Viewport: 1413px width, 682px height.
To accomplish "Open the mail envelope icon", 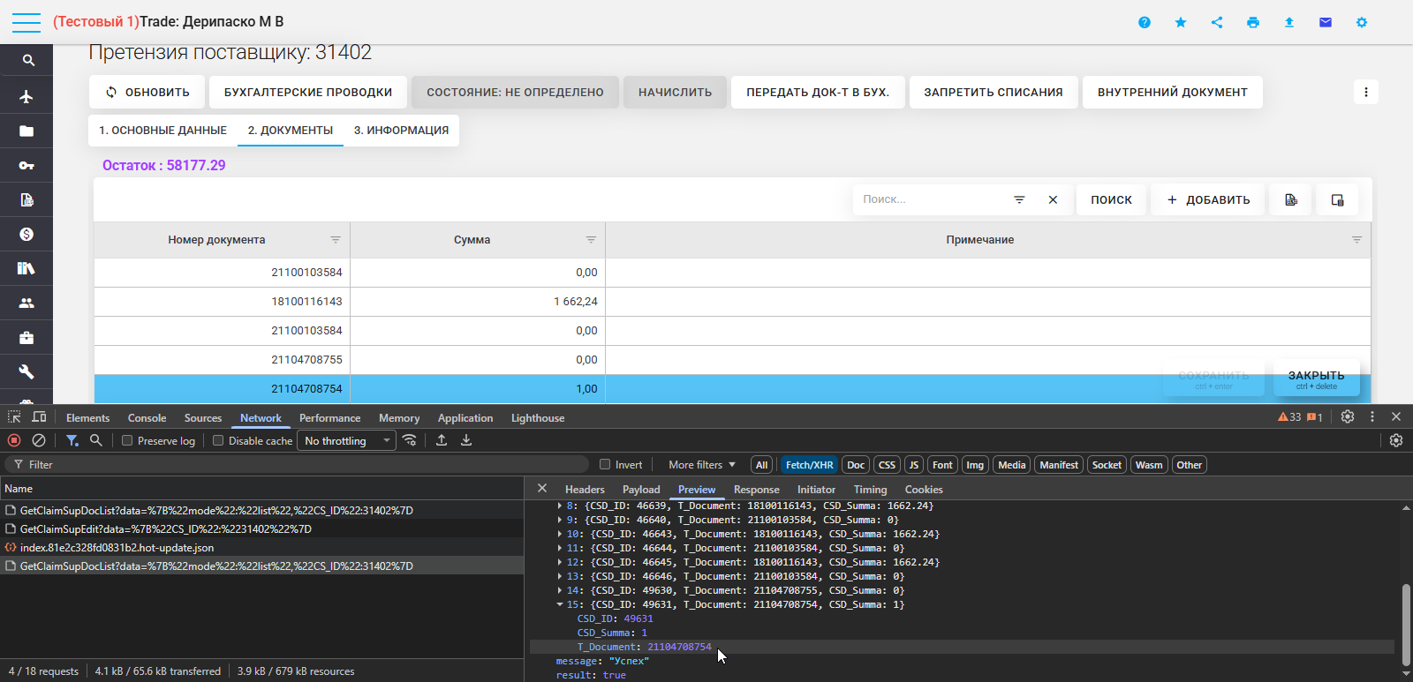I will (x=1325, y=22).
